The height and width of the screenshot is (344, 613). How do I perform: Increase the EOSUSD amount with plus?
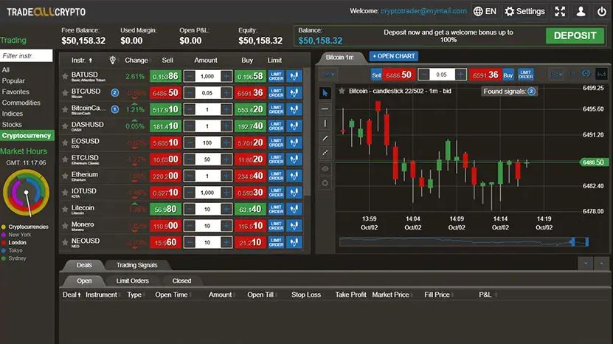[226, 143]
